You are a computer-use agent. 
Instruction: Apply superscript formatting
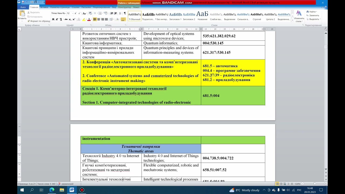(74, 19)
